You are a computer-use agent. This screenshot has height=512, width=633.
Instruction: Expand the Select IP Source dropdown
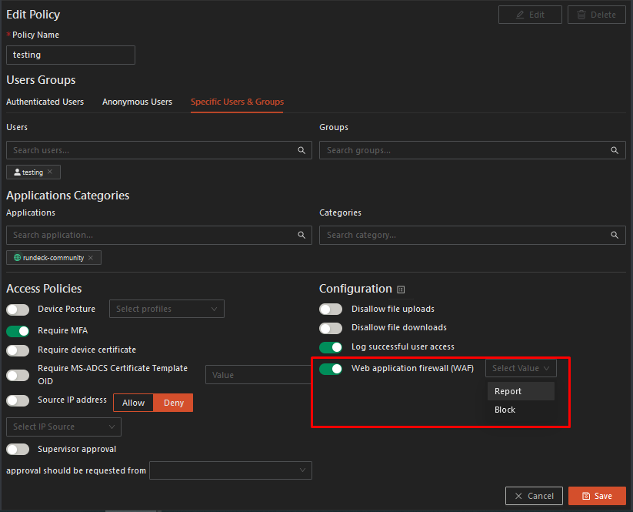click(64, 427)
